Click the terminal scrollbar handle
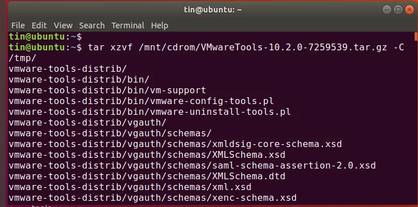 click(416, 37)
